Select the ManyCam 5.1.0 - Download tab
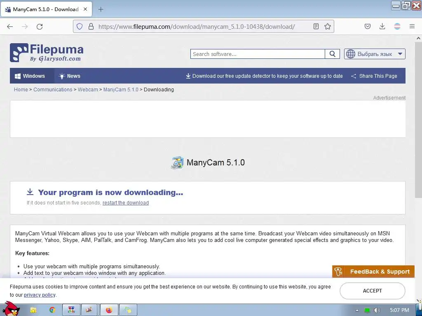Viewport: 422px width, 316px height. 46,9
